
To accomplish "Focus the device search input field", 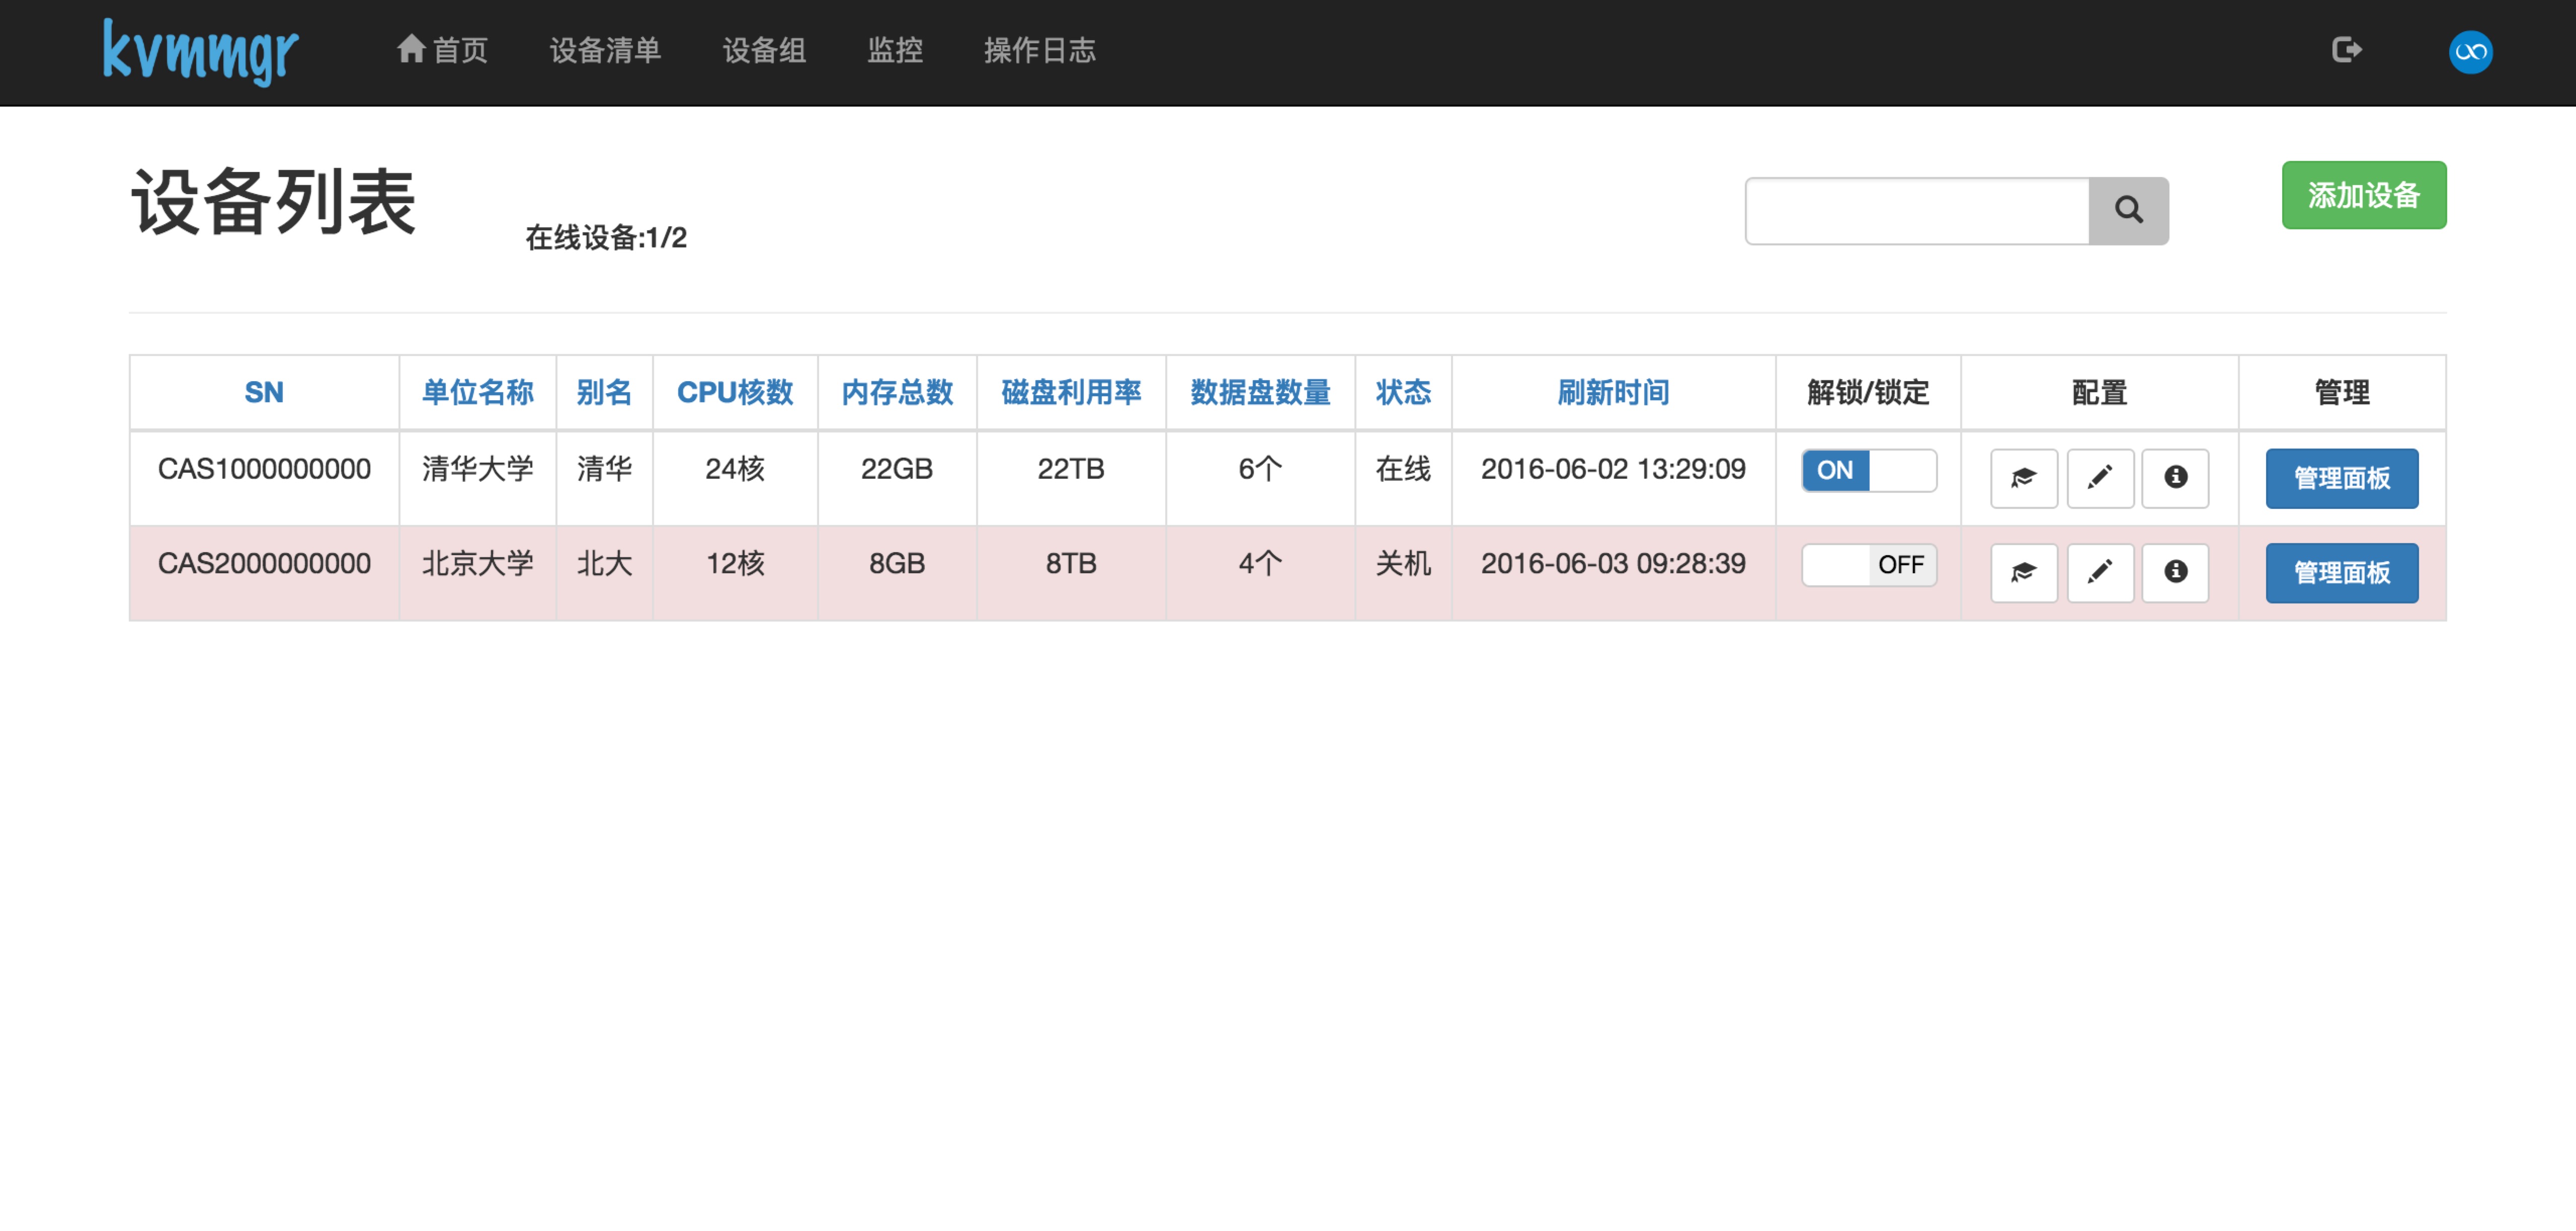I will pos(1917,211).
